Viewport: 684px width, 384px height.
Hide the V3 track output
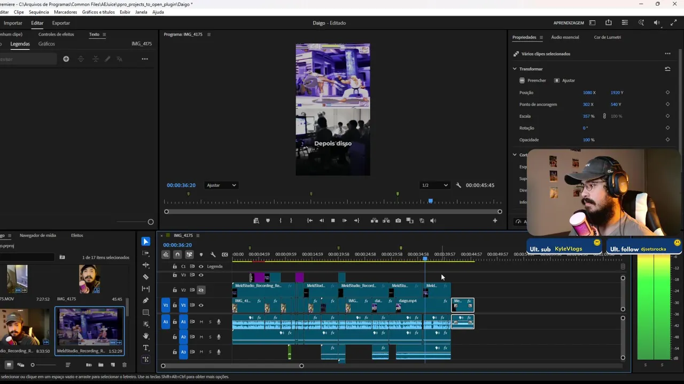[201, 275]
